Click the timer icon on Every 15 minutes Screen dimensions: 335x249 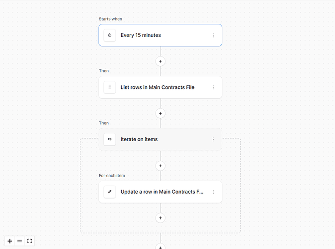pyautogui.click(x=110, y=35)
